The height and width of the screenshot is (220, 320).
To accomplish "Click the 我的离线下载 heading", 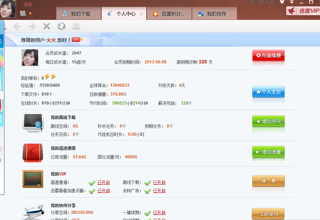I will (63, 117).
